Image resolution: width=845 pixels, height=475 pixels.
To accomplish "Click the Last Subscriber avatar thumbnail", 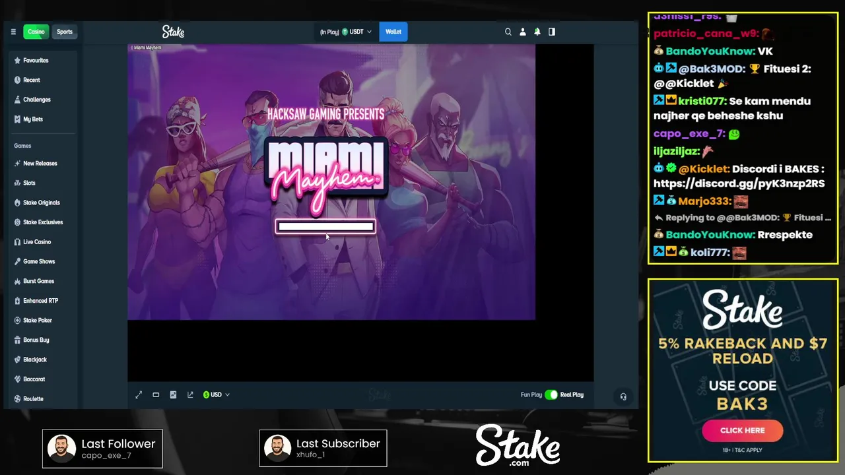I will [277, 449].
